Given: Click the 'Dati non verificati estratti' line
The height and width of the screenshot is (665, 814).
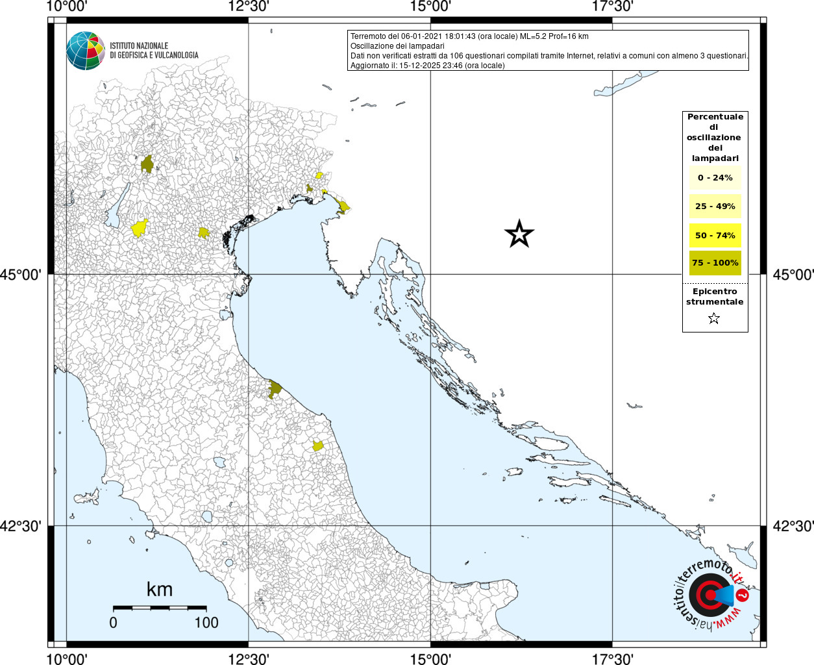Looking at the screenshot, I should point(549,56).
